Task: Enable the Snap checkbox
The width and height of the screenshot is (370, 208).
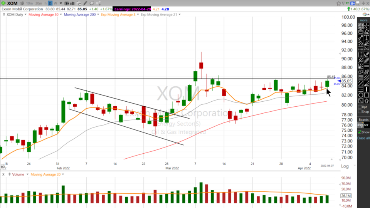Action: coord(360,112)
